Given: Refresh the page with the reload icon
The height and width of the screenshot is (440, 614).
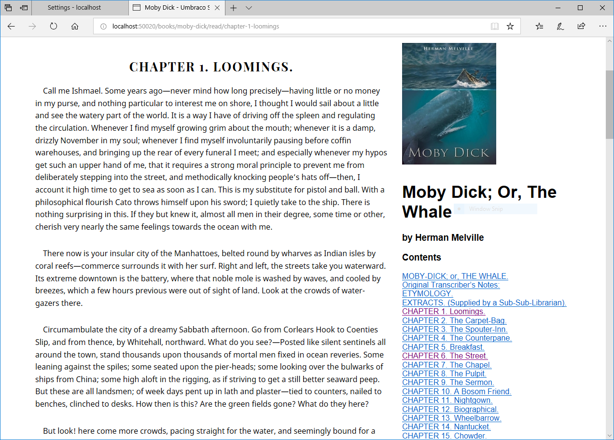Looking at the screenshot, I should pos(54,27).
